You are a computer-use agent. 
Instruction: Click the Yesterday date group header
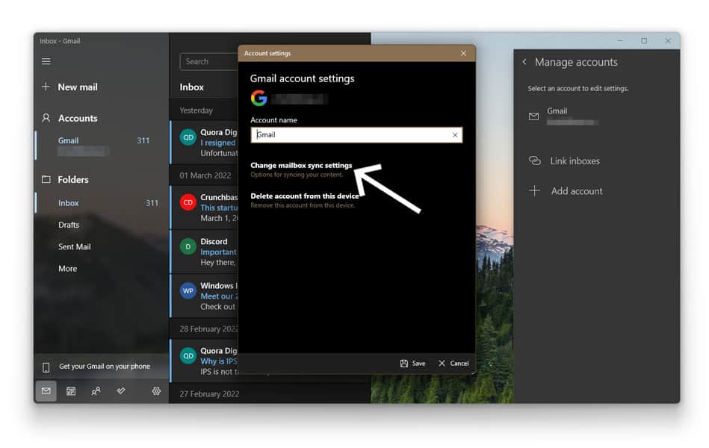coord(196,111)
